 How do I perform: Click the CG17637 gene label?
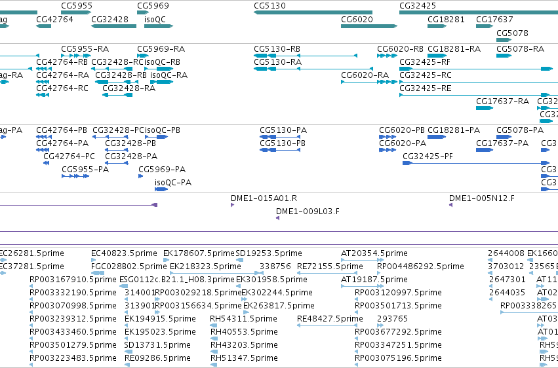494,19
